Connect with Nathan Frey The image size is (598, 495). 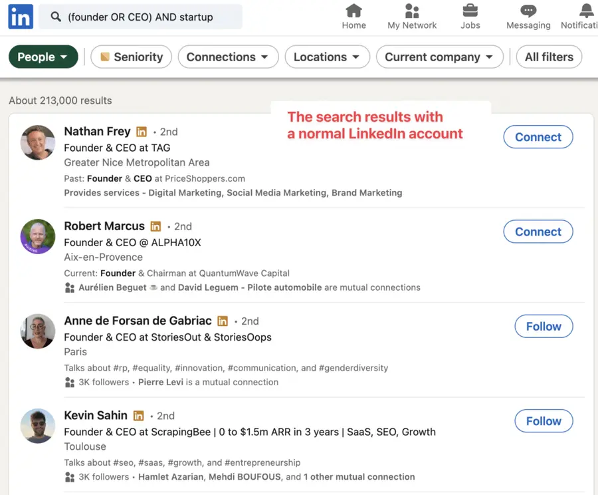point(538,137)
